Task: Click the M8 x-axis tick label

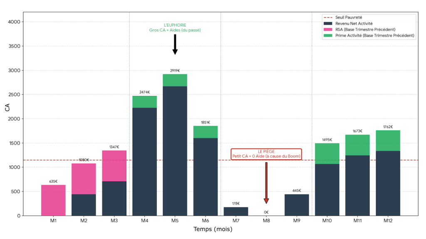Action: point(266,221)
